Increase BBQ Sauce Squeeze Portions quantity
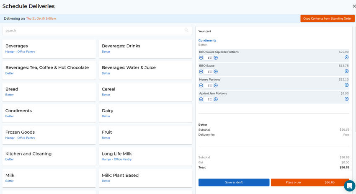This screenshot has width=356, height=194. coord(216,58)
